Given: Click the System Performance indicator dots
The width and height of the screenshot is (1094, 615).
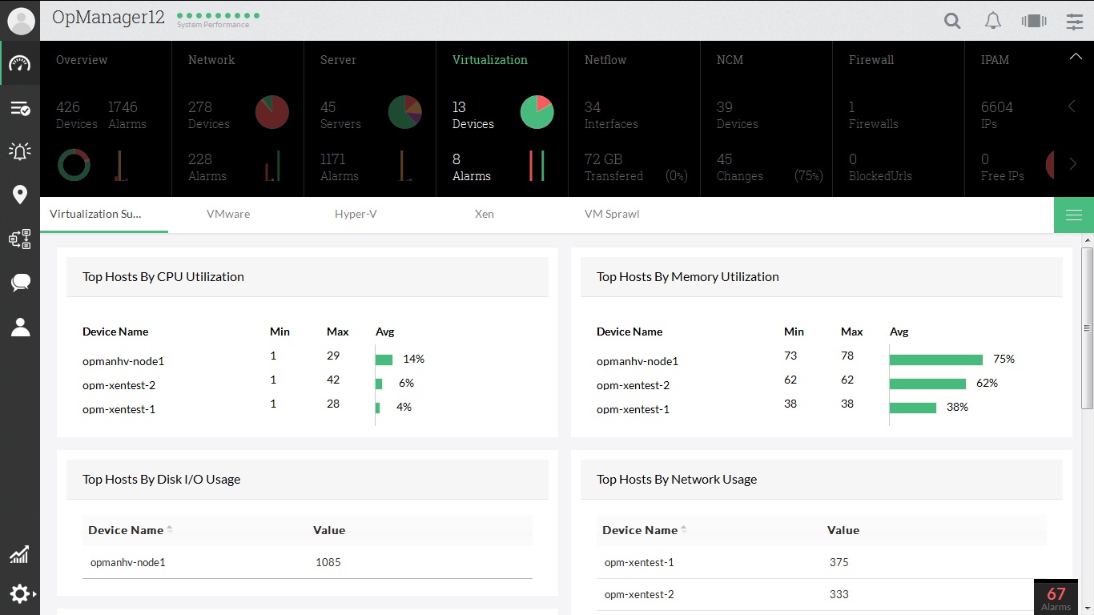Looking at the screenshot, I should tap(218, 15).
